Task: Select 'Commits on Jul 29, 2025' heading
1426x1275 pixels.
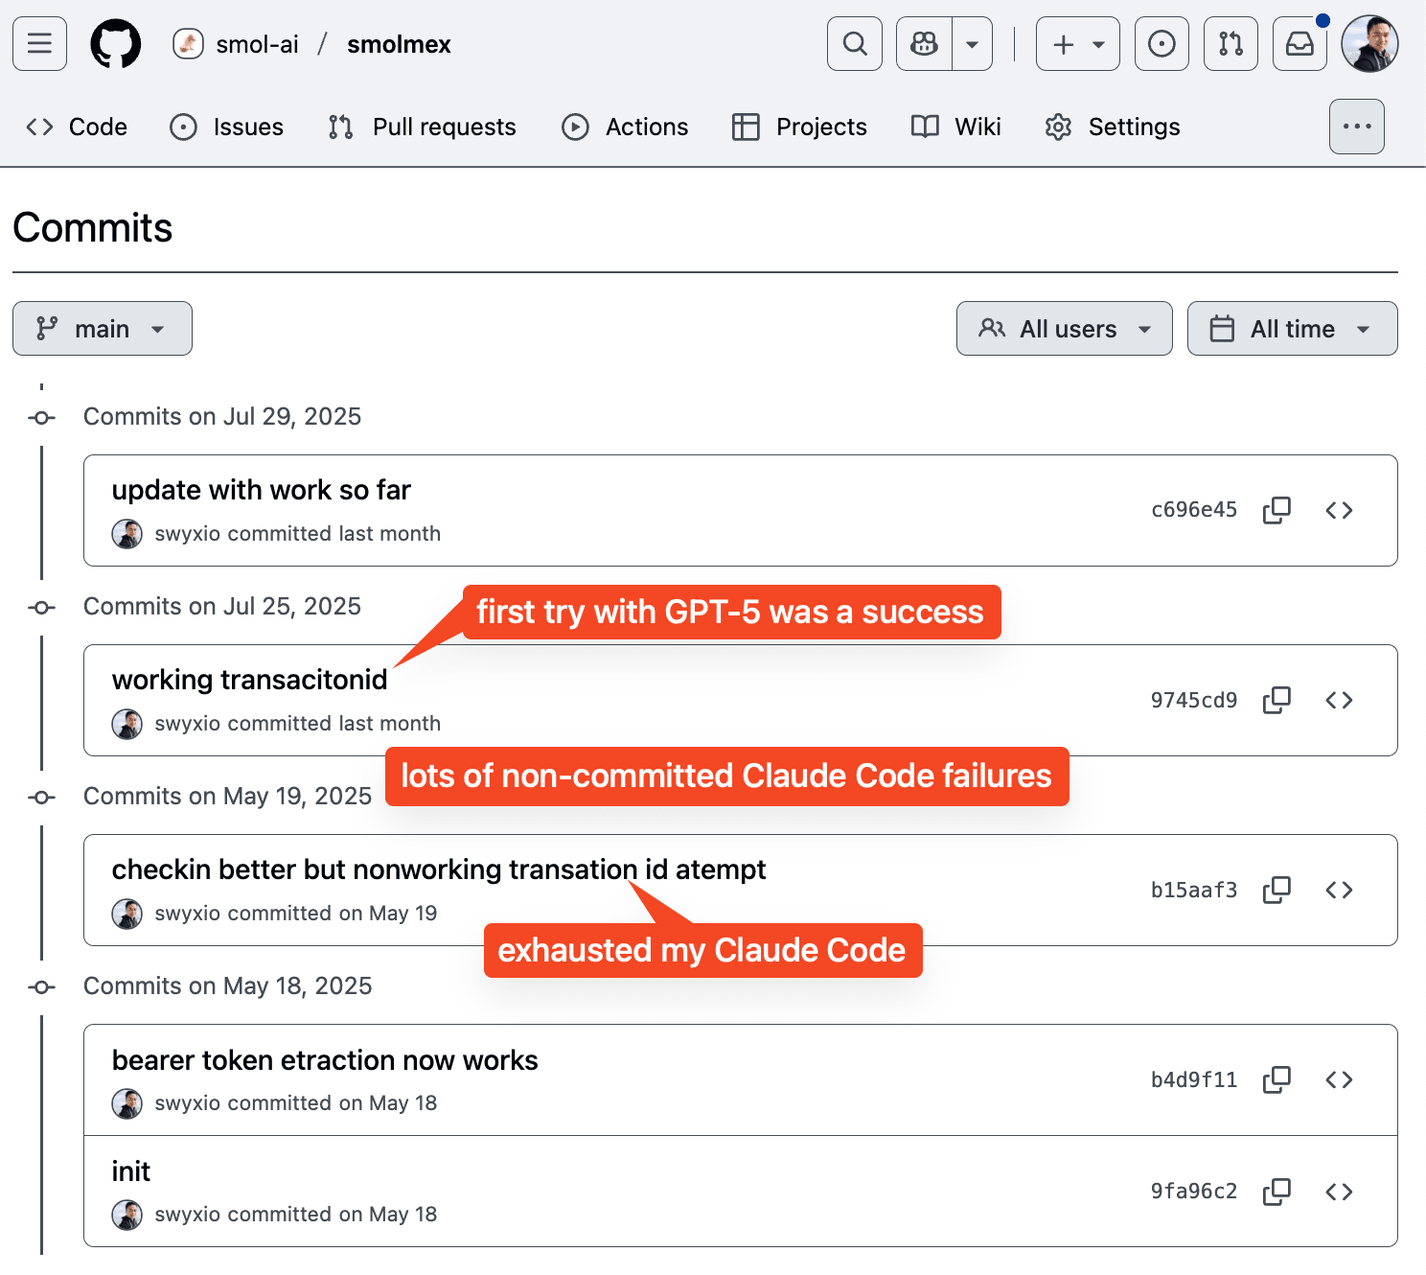Action: click(x=222, y=416)
